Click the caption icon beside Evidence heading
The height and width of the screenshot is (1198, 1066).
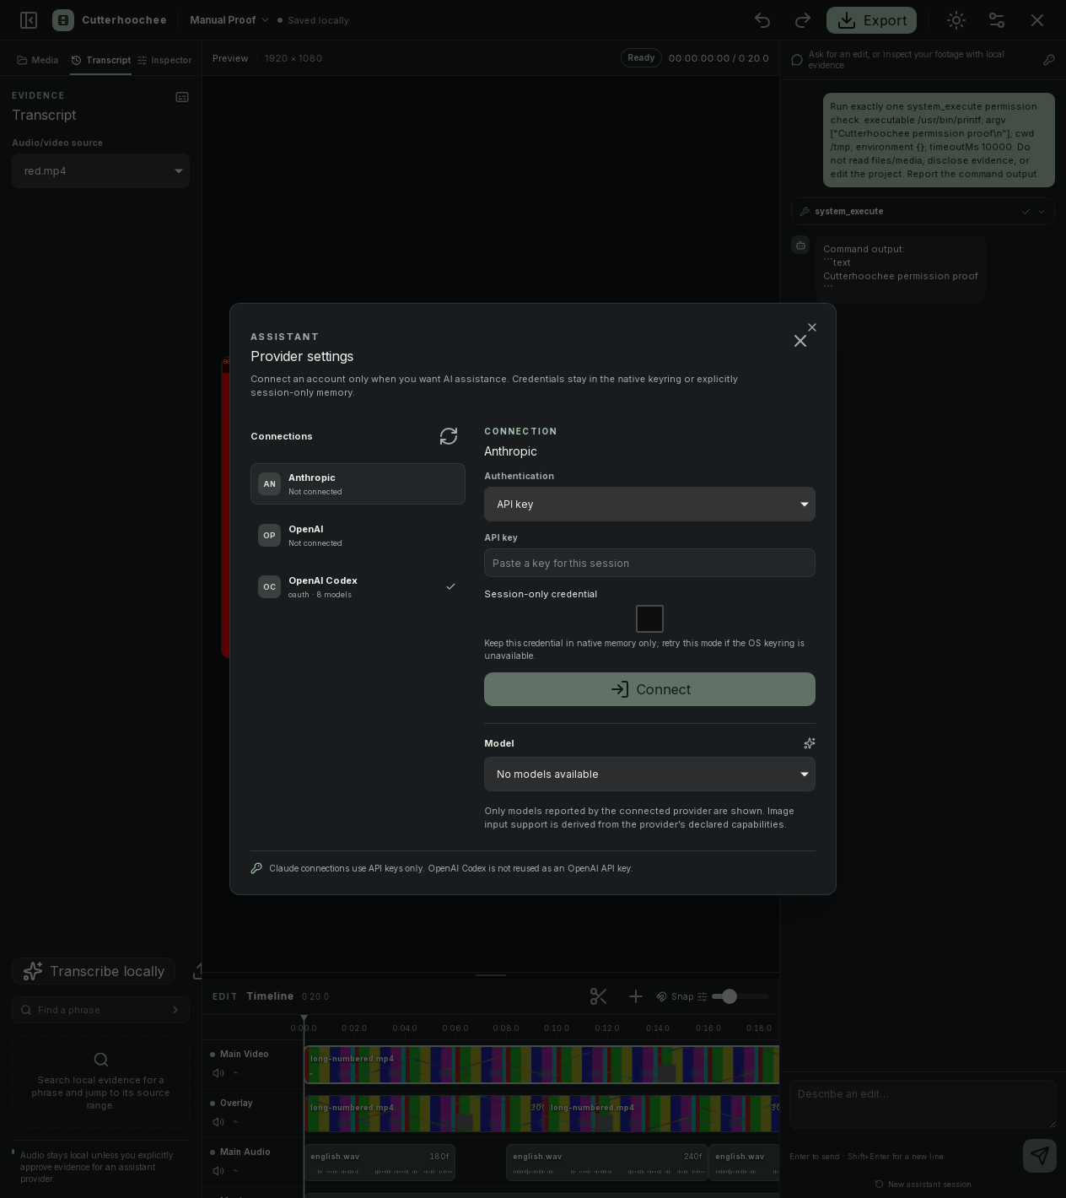pyautogui.click(x=182, y=97)
